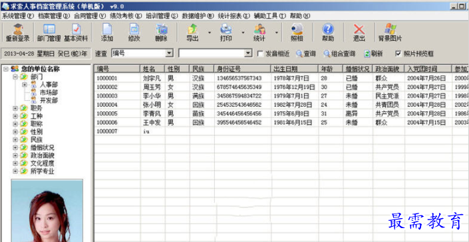Image resolution: width=469 pixels, height=242 pixels.
Task: Open the 培训管理 menu
Action: [x=162, y=16]
